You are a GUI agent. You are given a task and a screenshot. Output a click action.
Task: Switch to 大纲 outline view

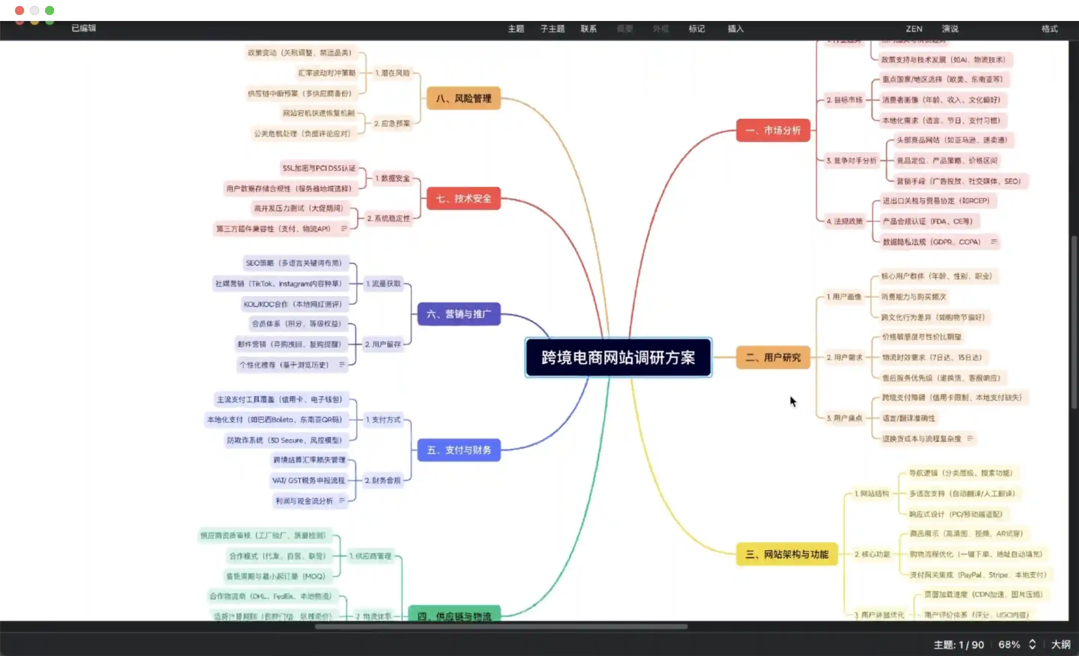(x=1061, y=644)
